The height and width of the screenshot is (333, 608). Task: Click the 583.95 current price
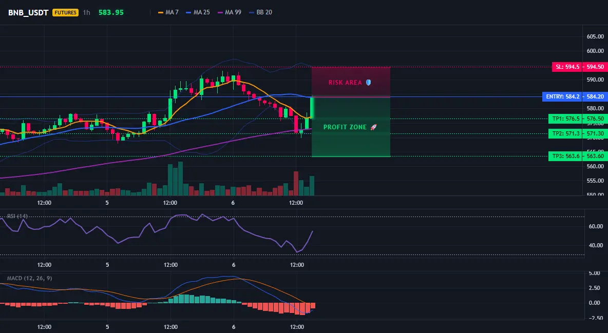111,12
